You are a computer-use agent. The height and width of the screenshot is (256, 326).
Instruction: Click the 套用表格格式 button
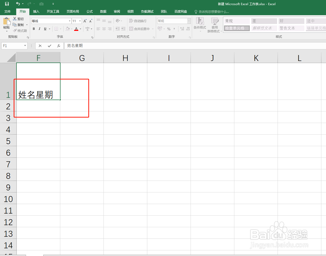[215, 25]
